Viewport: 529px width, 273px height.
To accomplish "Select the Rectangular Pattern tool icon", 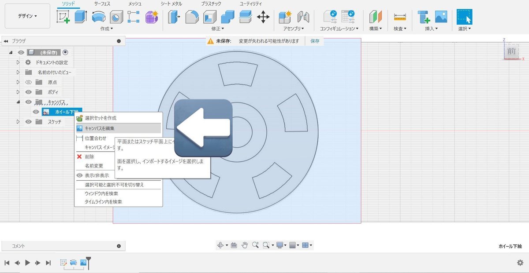I will (x=134, y=17).
